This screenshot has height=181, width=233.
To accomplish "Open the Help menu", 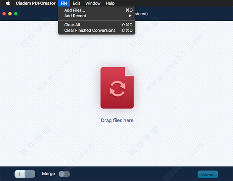I will (x=110, y=3).
